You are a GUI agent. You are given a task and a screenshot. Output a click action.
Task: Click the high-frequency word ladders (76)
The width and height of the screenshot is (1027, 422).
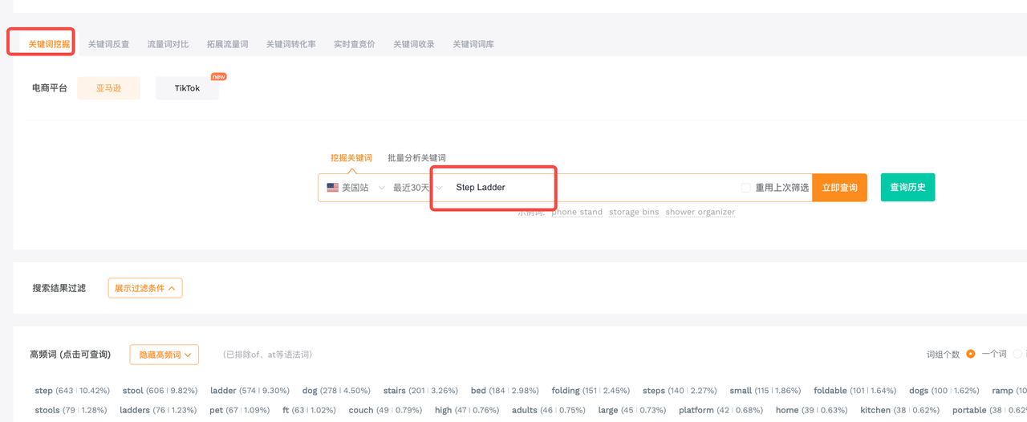[x=157, y=410]
